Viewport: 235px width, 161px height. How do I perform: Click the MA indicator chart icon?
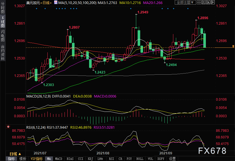click(56, 2)
